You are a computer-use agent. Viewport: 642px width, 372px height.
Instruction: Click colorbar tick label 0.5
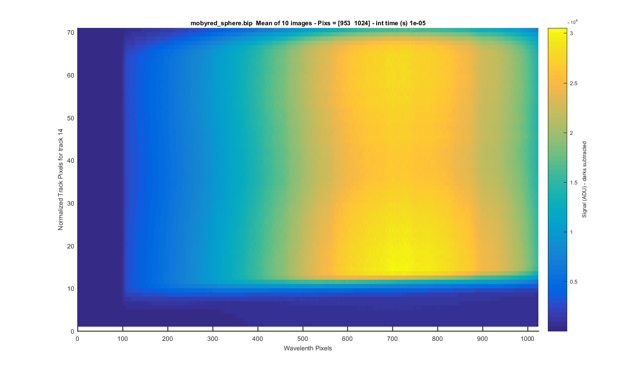574,281
